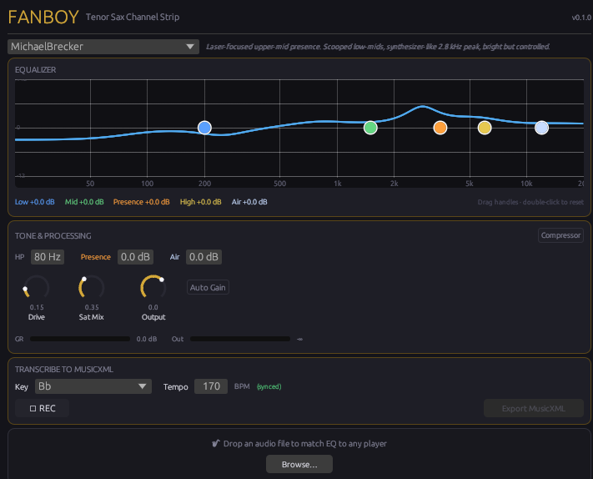Toggle the Compressor button
This screenshot has width=593, height=479.
coord(560,235)
